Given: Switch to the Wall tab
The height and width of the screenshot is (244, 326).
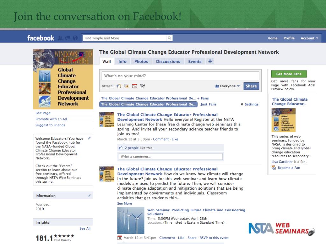Looking at the screenshot, I should pos(107,61).
